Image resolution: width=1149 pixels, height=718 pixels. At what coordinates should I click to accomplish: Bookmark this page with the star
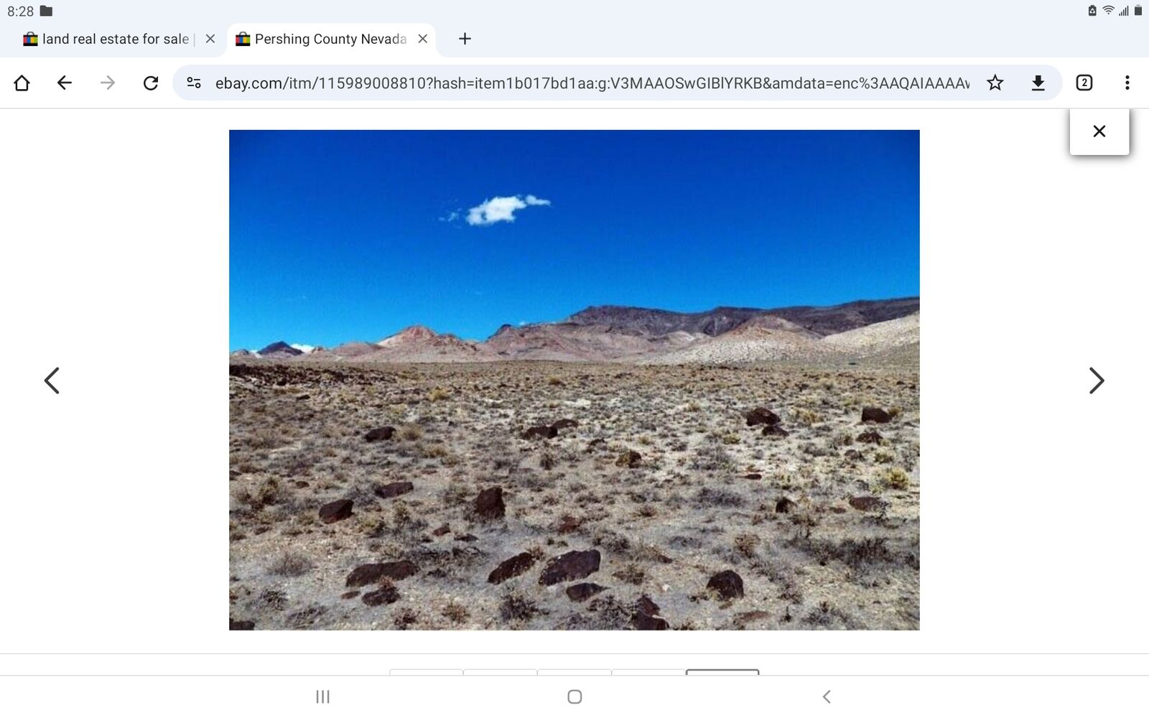pos(995,83)
